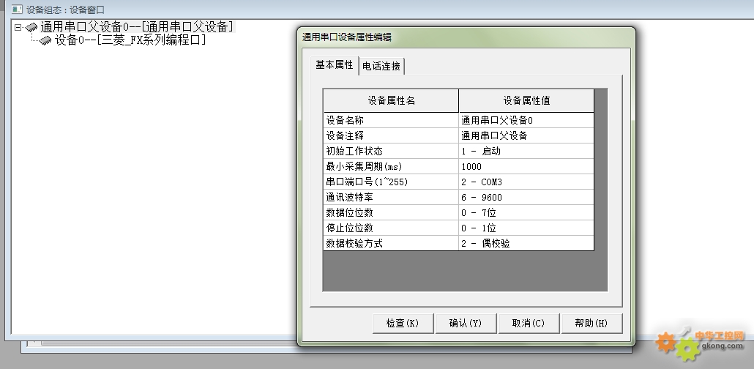Collapse the 通用串口父设备0 tree node

coord(18,27)
